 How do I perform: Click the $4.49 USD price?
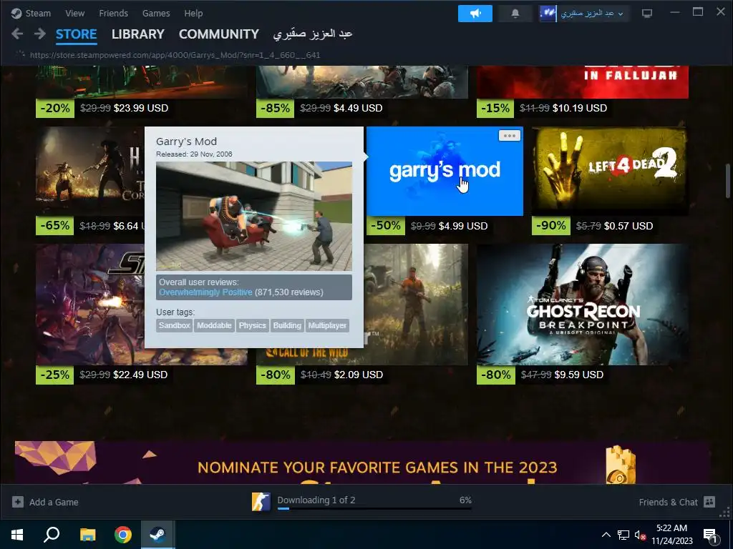tap(358, 108)
